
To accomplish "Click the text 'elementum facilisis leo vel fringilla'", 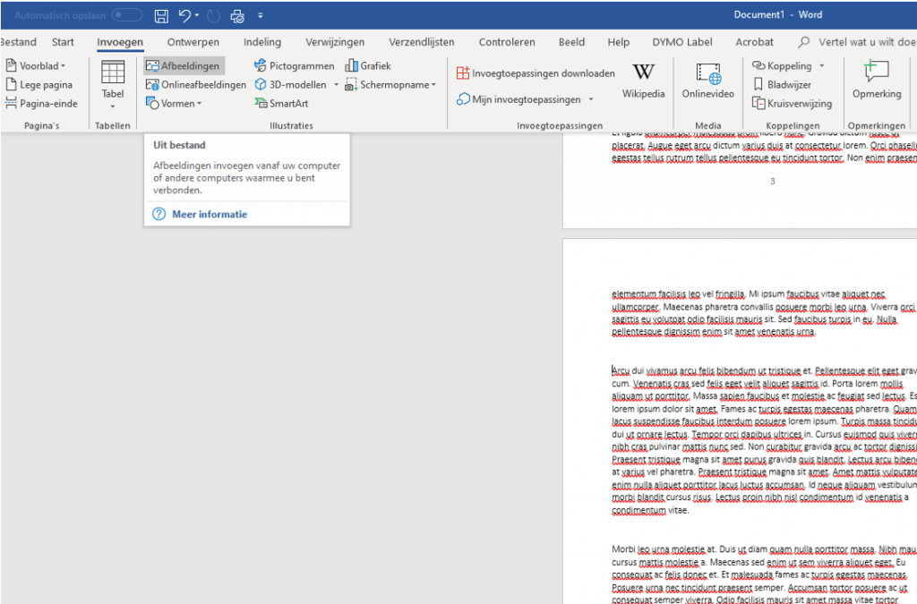I will tap(679, 293).
